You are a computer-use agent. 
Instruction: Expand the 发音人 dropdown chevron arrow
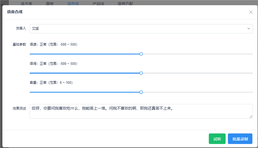249,29
